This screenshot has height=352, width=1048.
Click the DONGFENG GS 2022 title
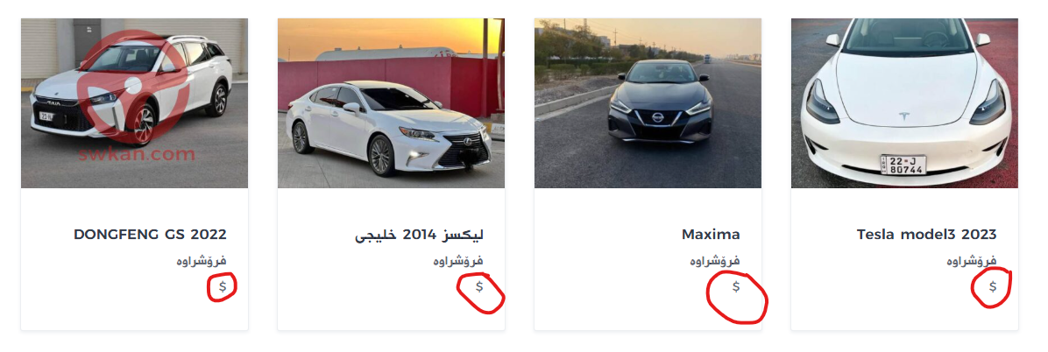pyautogui.click(x=150, y=235)
